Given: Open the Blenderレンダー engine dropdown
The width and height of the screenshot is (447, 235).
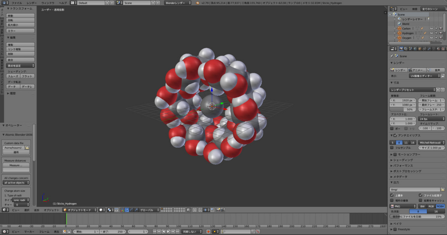Looking at the screenshot, I should 178,3.
